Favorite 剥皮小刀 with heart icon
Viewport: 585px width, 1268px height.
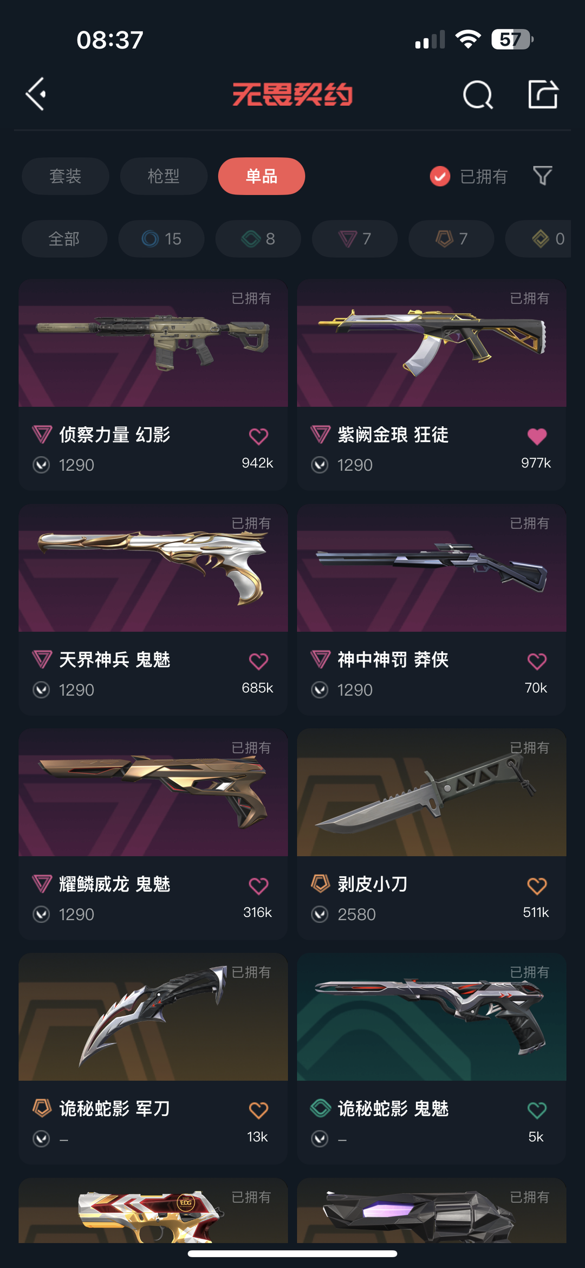coord(537,886)
